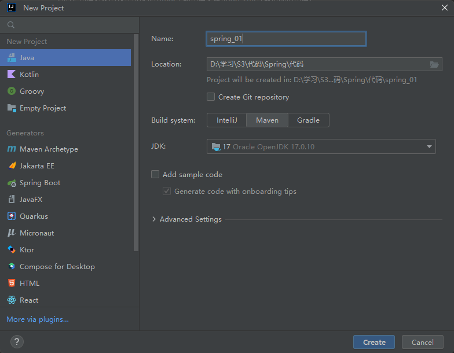The width and height of the screenshot is (454, 353).
Task: Click the Java project type icon
Action: point(12,58)
